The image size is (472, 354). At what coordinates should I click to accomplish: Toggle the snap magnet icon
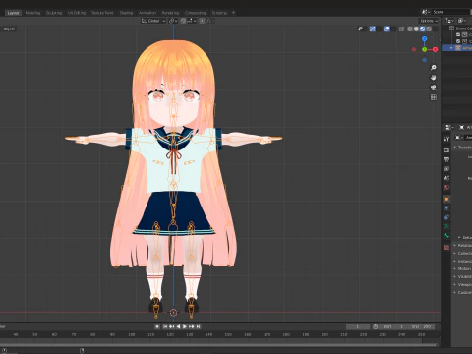[183, 21]
